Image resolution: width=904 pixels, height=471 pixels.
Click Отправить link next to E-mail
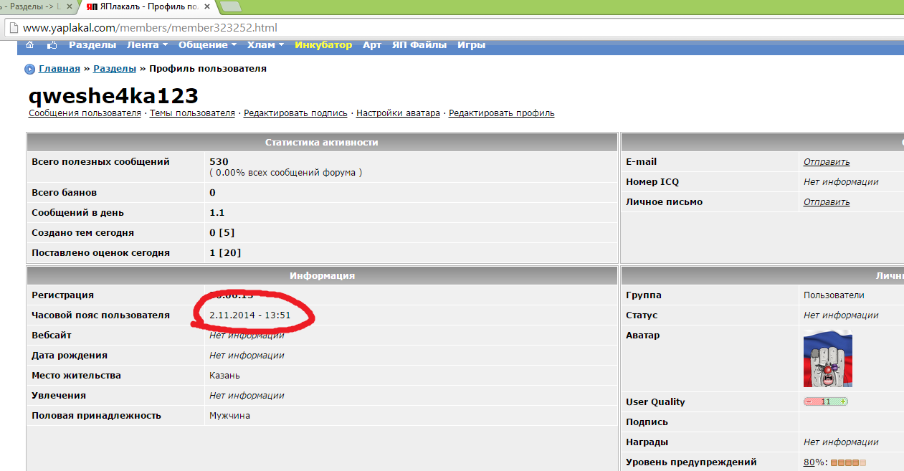pyautogui.click(x=826, y=162)
